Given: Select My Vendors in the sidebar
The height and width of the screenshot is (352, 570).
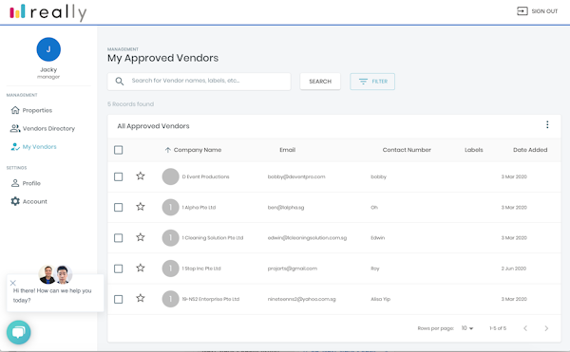Looking at the screenshot, I should [33, 147].
